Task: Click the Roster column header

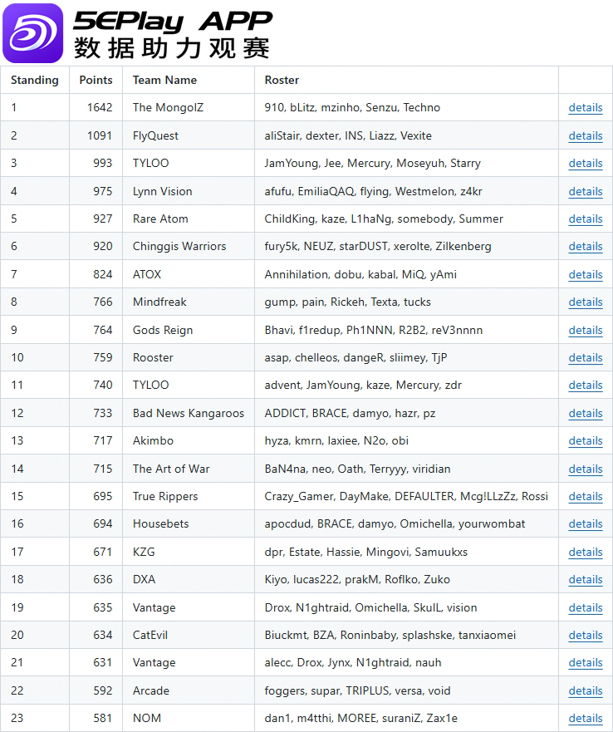Action: (282, 80)
